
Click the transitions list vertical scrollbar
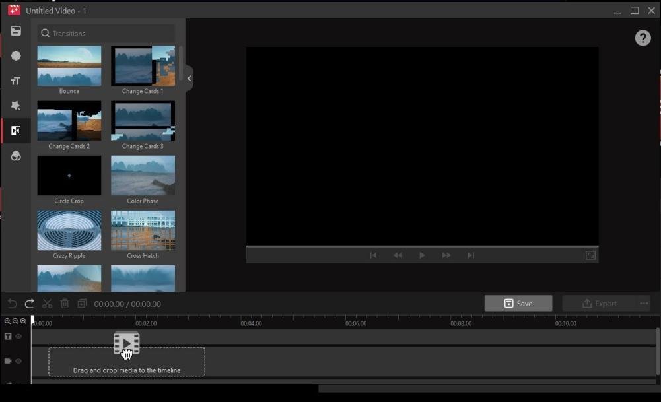(x=181, y=63)
